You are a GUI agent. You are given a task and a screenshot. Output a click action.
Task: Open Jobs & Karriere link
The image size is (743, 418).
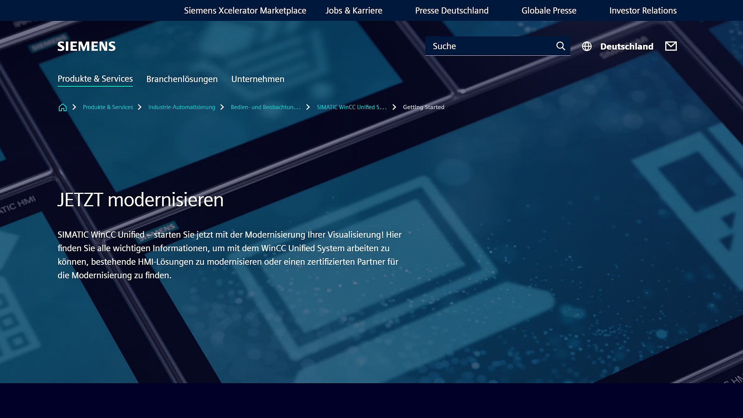[354, 10]
